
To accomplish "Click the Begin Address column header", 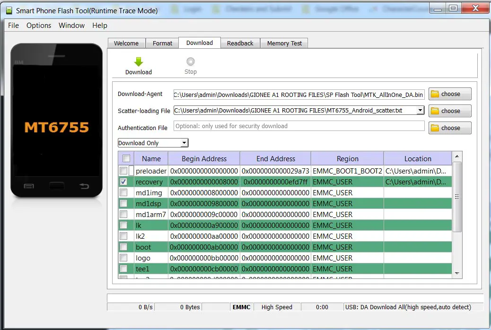I will tap(204, 158).
